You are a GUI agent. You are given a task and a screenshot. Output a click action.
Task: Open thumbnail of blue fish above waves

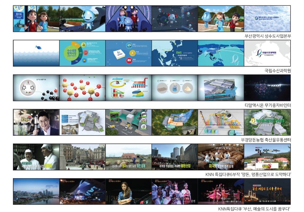tap(36, 53)
